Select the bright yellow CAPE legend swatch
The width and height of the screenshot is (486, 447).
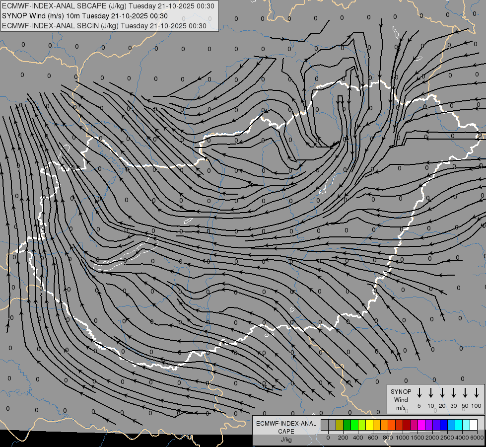tap(369, 425)
